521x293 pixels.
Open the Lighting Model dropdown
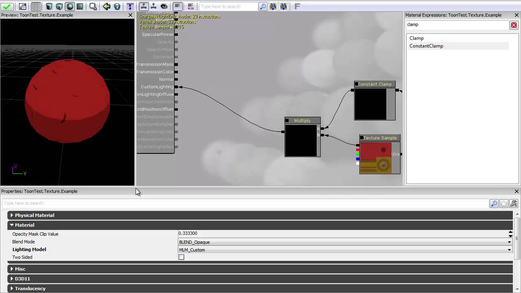pyautogui.click(x=345, y=250)
